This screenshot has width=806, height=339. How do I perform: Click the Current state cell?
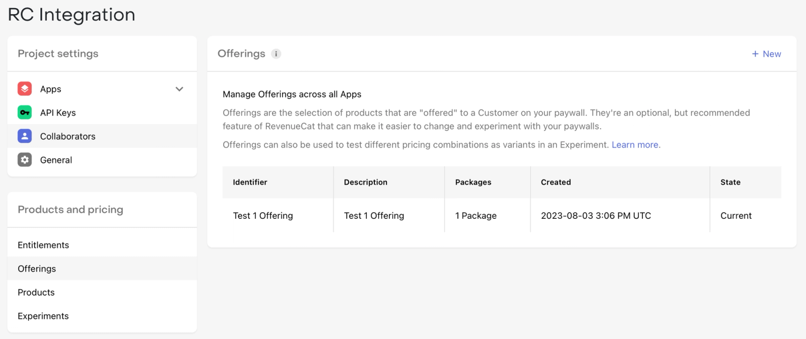[736, 216]
